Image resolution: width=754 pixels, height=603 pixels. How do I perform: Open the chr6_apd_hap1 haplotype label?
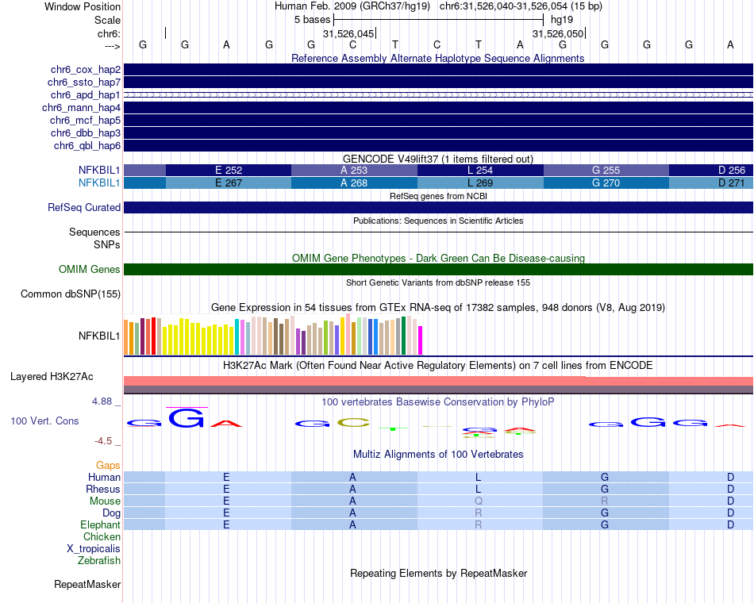85,94
